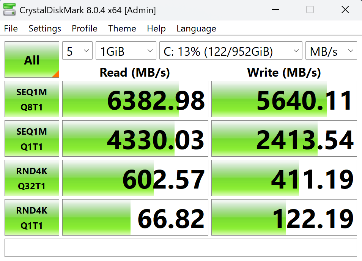
Task: Start the RND4K Q1T1 test
Action: point(32,217)
